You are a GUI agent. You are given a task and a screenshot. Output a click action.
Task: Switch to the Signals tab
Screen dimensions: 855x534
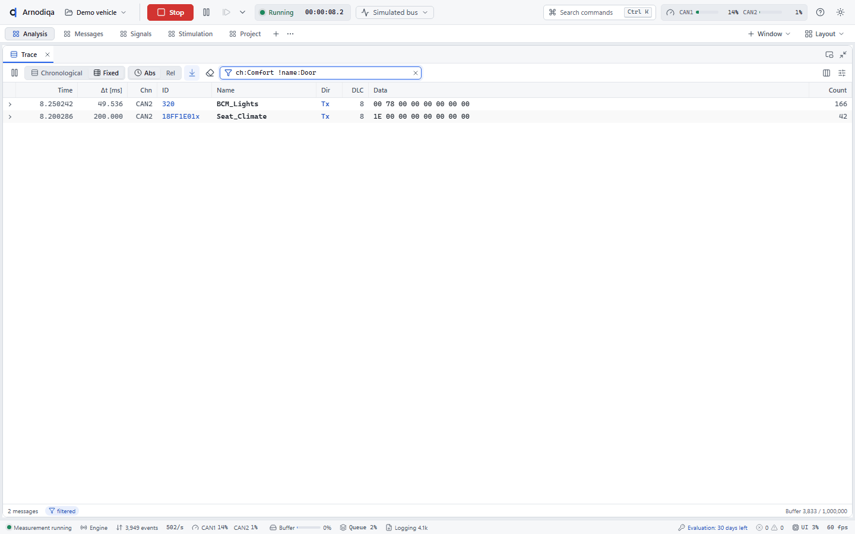coord(136,34)
